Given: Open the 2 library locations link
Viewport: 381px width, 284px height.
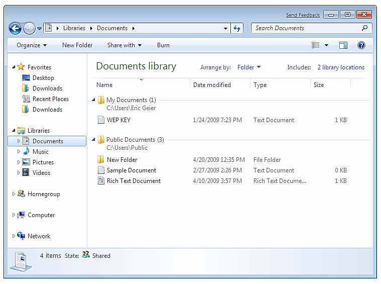Looking at the screenshot, I should pyautogui.click(x=341, y=67).
